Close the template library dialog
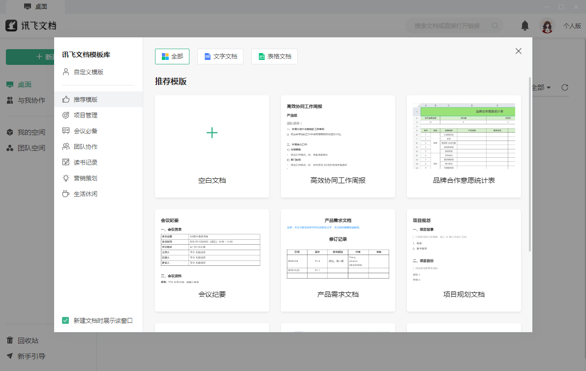 click(519, 51)
